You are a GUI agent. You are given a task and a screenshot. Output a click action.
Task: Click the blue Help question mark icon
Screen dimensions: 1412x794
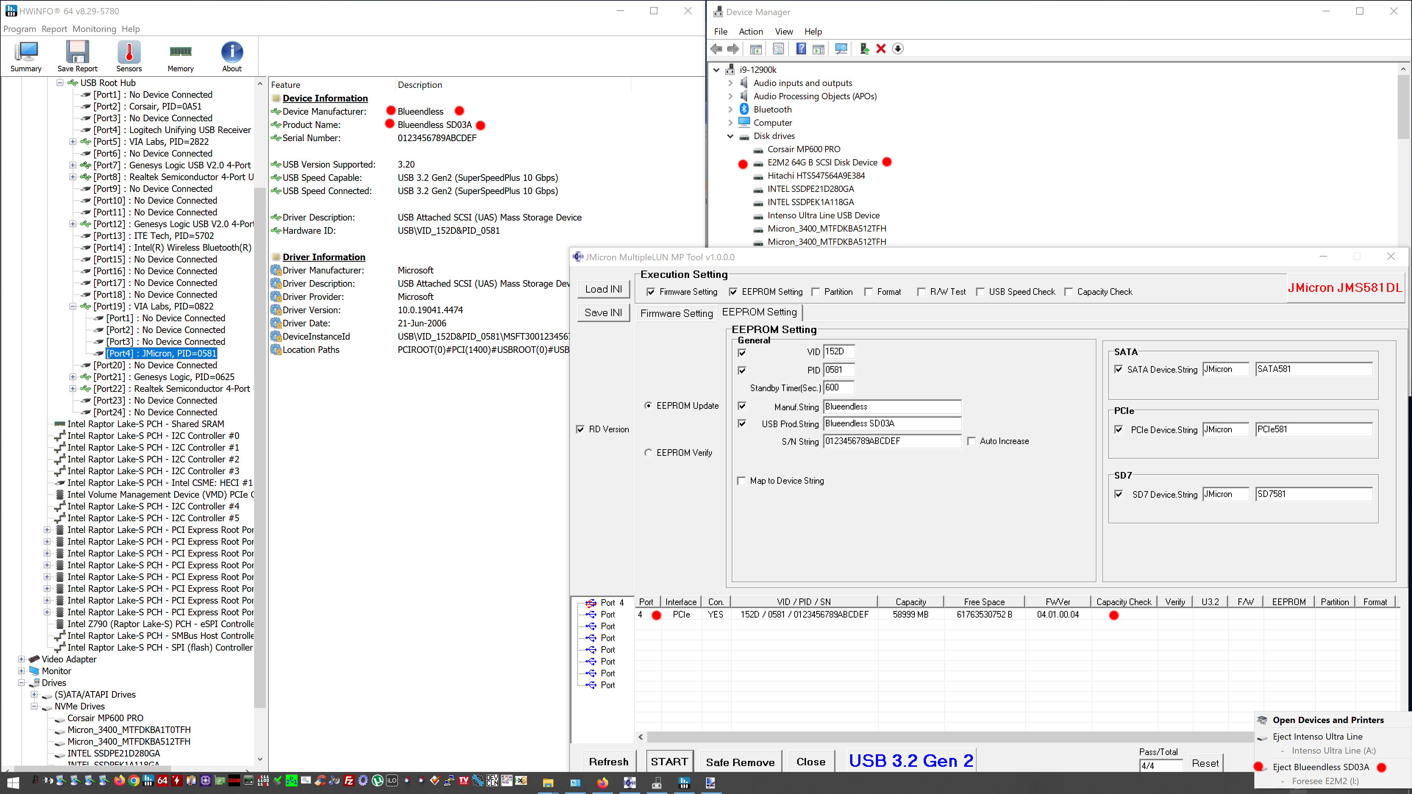[x=801, y=49]
